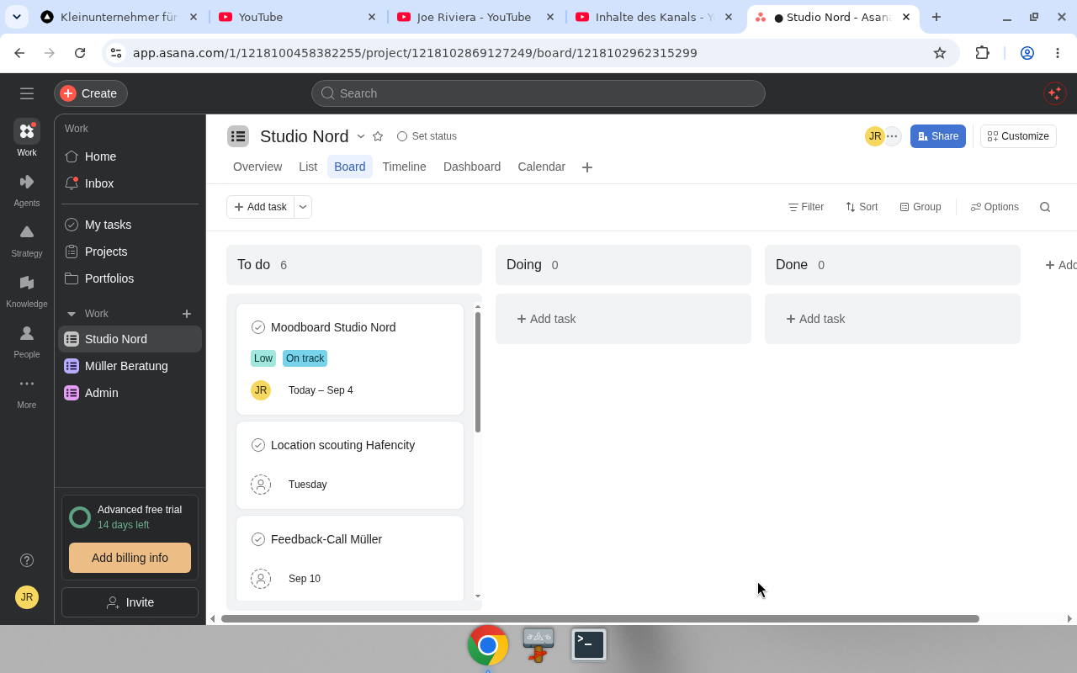
Task: Mark Moodboard Studio Nord complete
Action: tap(258, 327)
